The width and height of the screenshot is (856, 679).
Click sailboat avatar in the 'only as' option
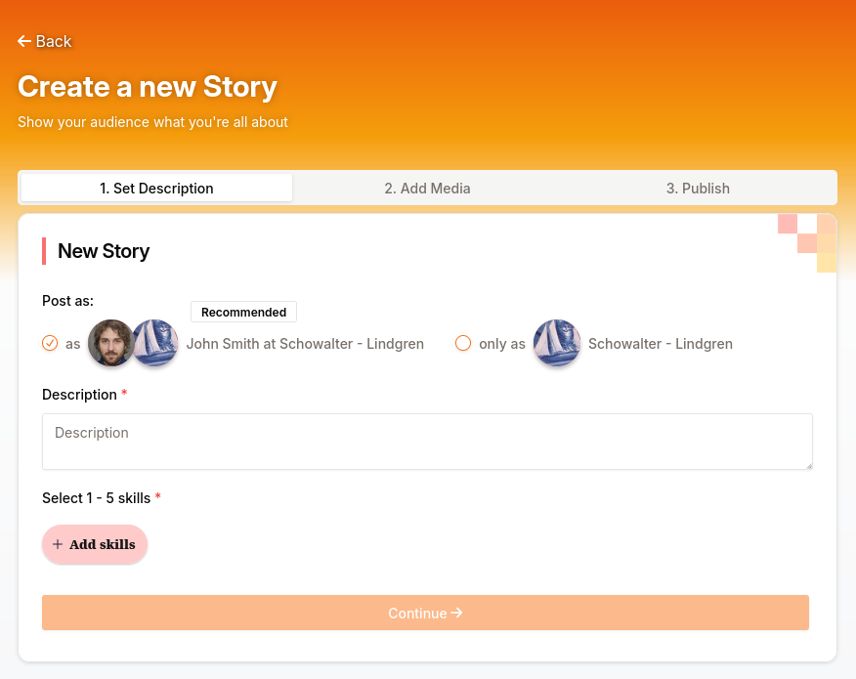click(557, 344)
